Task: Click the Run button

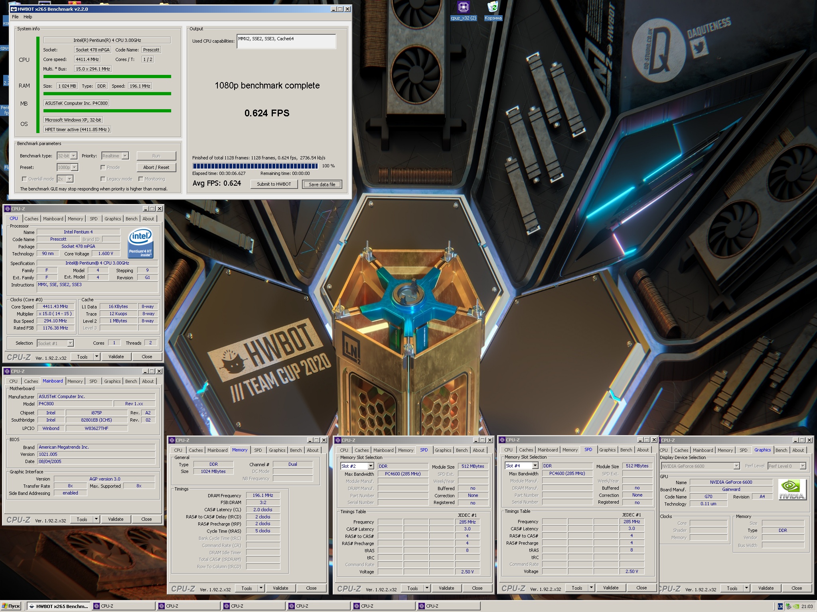Action: 156,156
